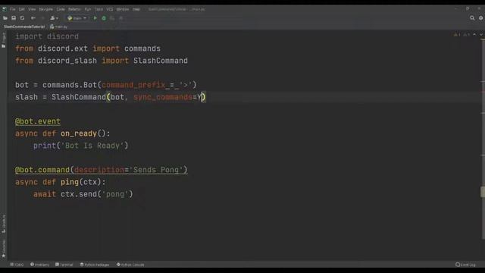
Task: Click the '@bot.command' decorator
Action: click(x=42, y=170)
